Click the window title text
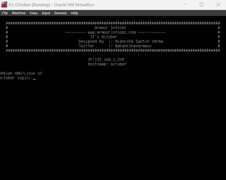This screenshot has width=226, height=180. (51, 5)
